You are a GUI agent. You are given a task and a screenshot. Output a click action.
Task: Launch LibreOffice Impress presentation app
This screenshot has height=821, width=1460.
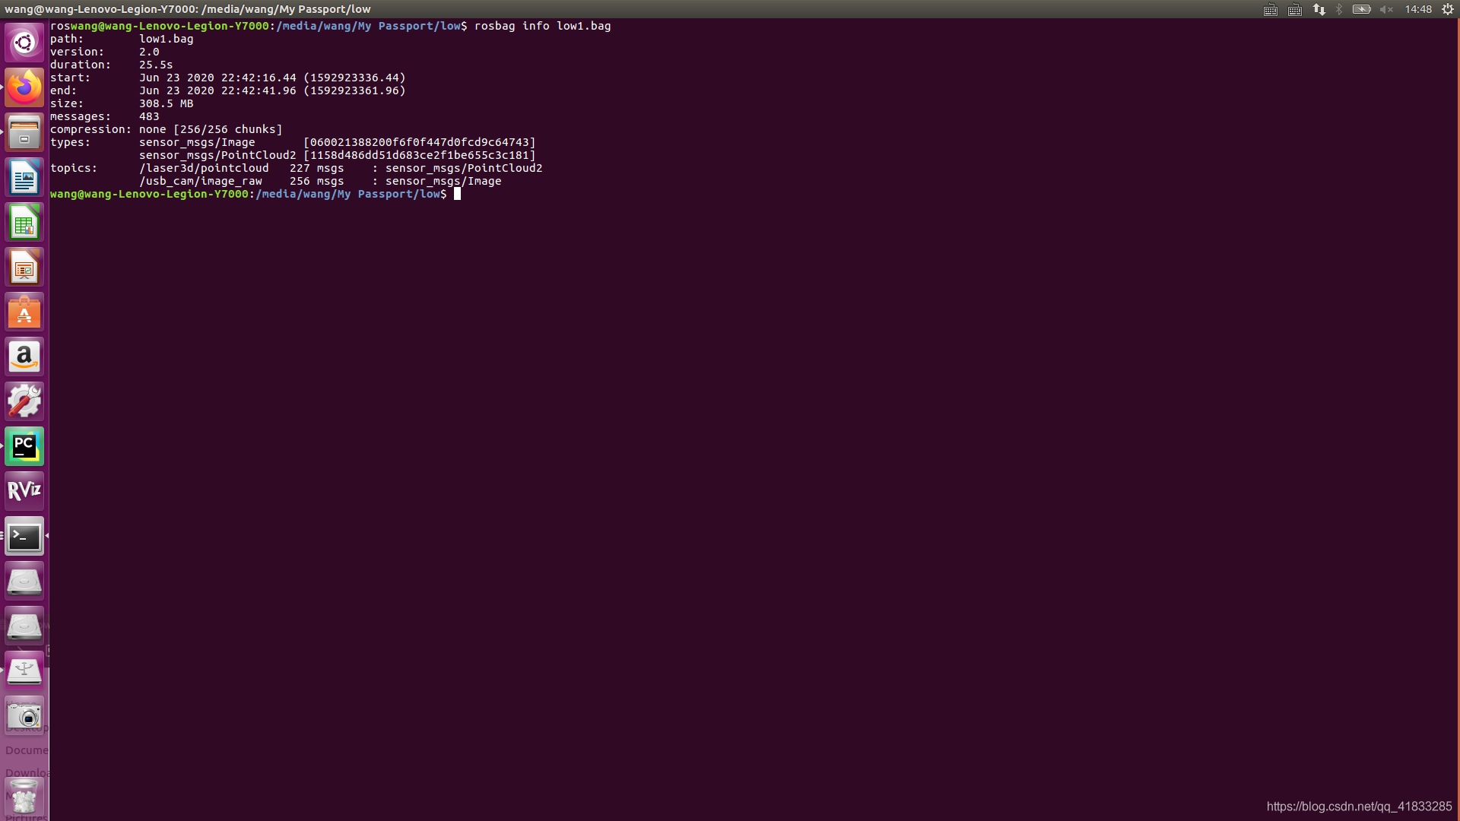24,267
